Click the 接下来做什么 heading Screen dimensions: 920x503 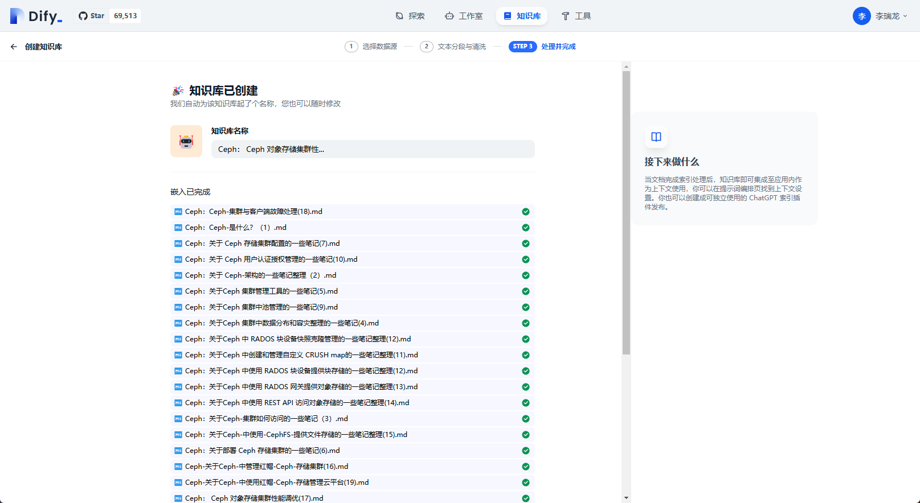[x=672, y=162]
